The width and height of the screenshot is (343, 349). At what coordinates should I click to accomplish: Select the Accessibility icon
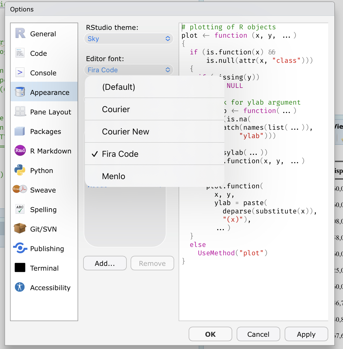pyautogui.click(x=20, y=287)
